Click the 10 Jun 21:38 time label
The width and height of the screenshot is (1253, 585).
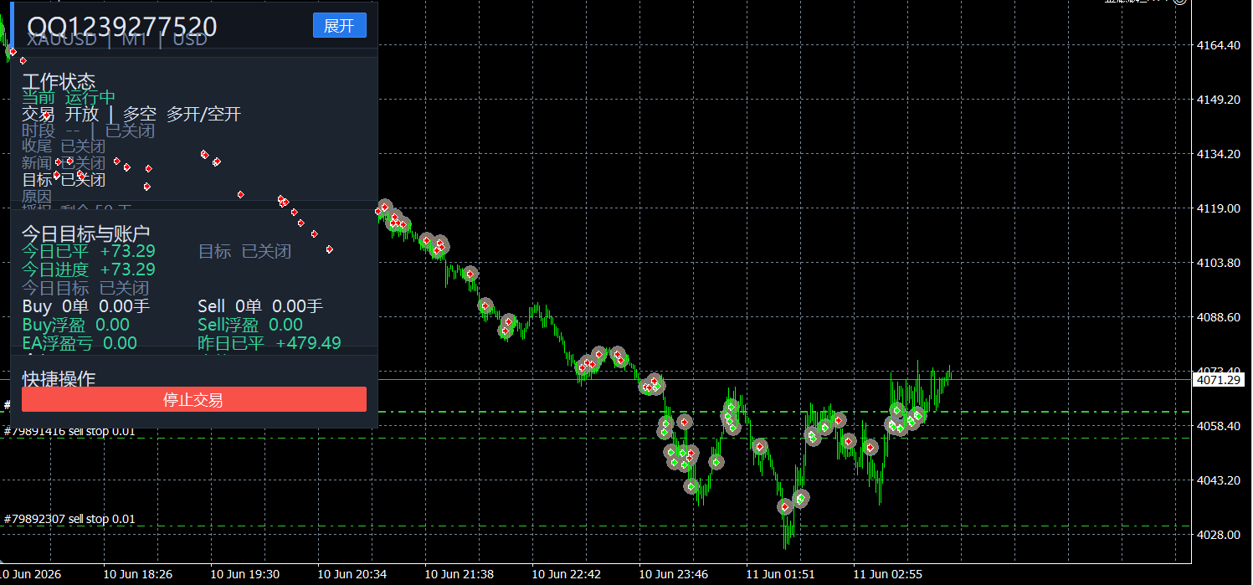point(460,575)
